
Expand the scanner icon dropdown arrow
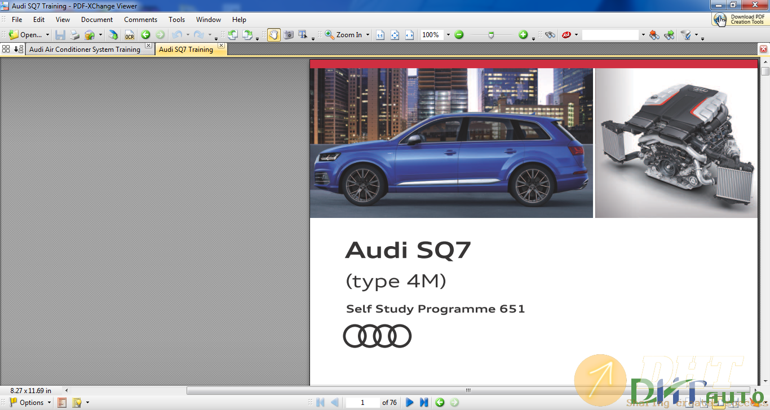pos(100,35)
